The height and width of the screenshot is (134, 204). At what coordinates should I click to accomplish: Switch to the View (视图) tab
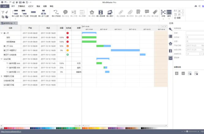pos(45,6)
